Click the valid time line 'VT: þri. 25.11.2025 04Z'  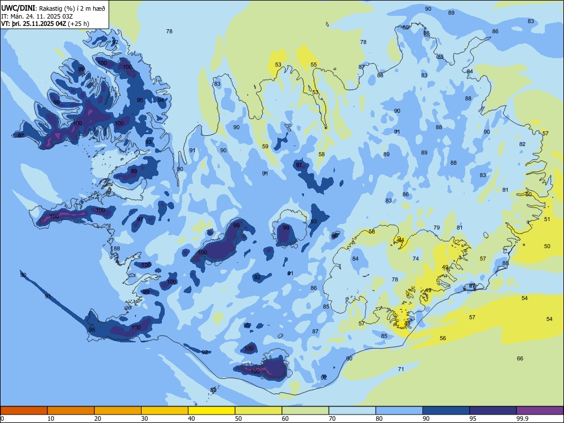click(x=34, y=24)
